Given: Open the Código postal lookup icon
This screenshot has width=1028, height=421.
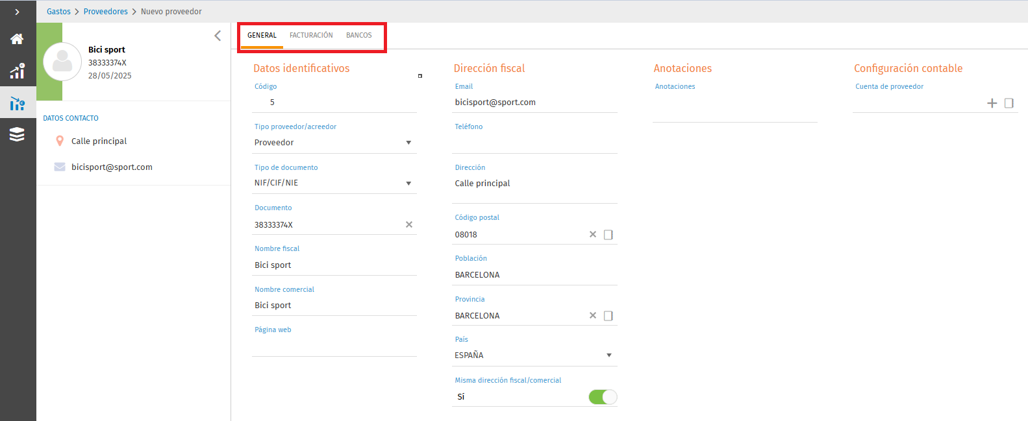Looking at the screenshot, I should pos(608,234).
